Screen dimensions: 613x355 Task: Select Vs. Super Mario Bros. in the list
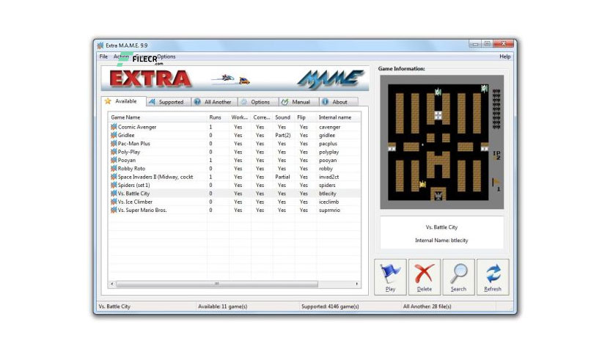(142, 211)
